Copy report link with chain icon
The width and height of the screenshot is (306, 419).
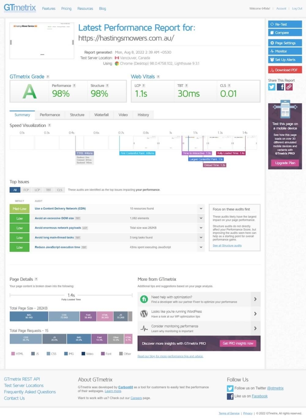click(x=289, y=87)
